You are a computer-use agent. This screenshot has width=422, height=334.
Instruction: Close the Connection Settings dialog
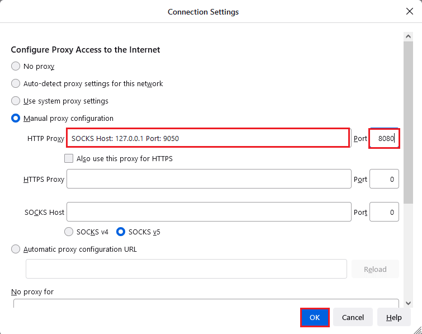(x=409, y=11)
